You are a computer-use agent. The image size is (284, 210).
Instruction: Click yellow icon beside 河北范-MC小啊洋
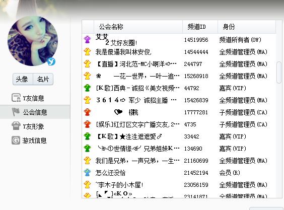tap(87, 64)
